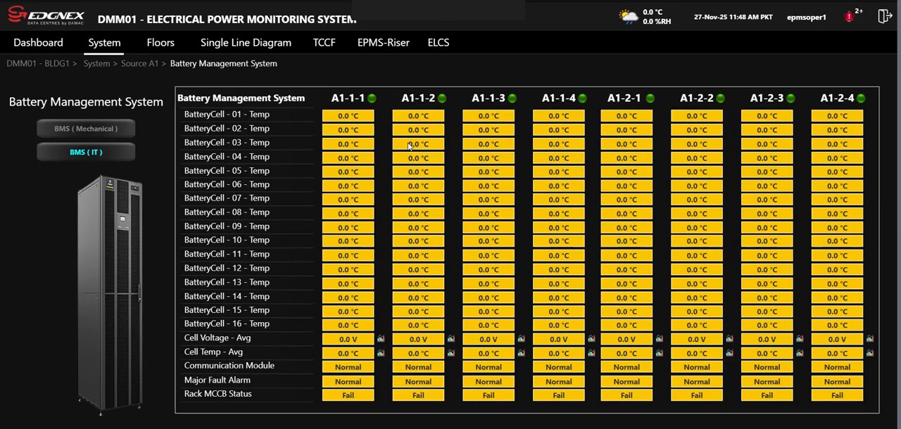Click the BatteryCell - 08 - Temp row label
This screenshot has width=901, height=429.
pyautogui.click(x=227, y=212)
